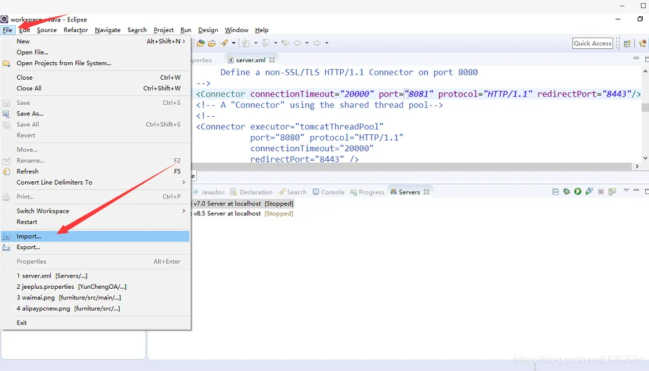Start the server in debug mode

(x=567, y=191)
